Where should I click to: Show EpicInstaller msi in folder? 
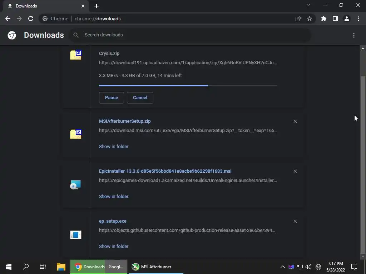pos(114,197)
